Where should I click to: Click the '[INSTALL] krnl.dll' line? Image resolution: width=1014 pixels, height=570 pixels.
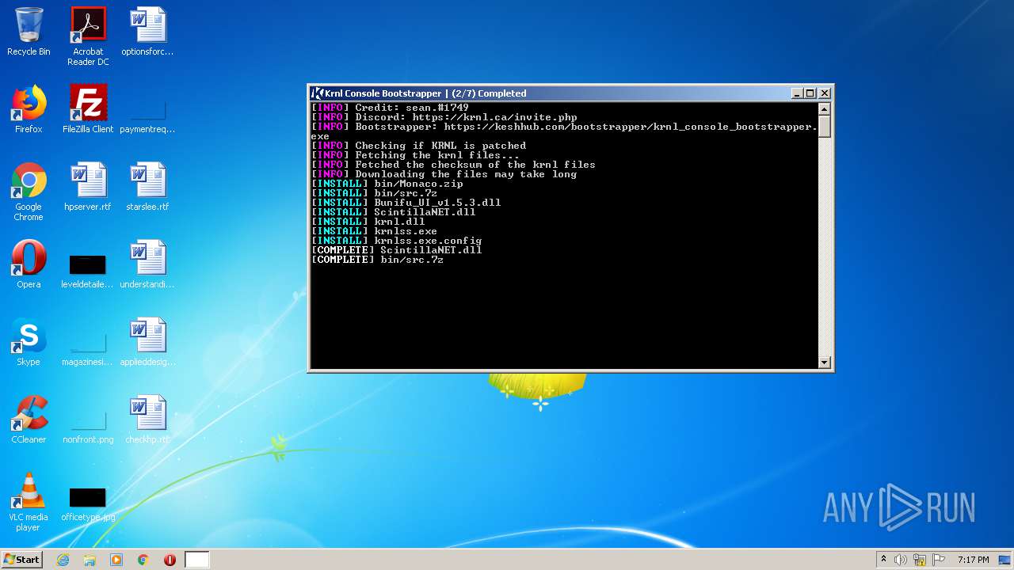pos(368,222)
